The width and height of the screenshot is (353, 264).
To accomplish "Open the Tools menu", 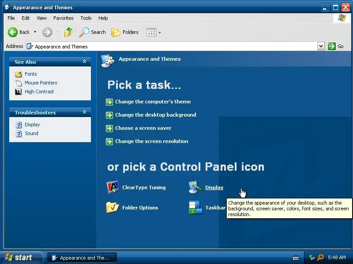I will [x=86, y=18].
